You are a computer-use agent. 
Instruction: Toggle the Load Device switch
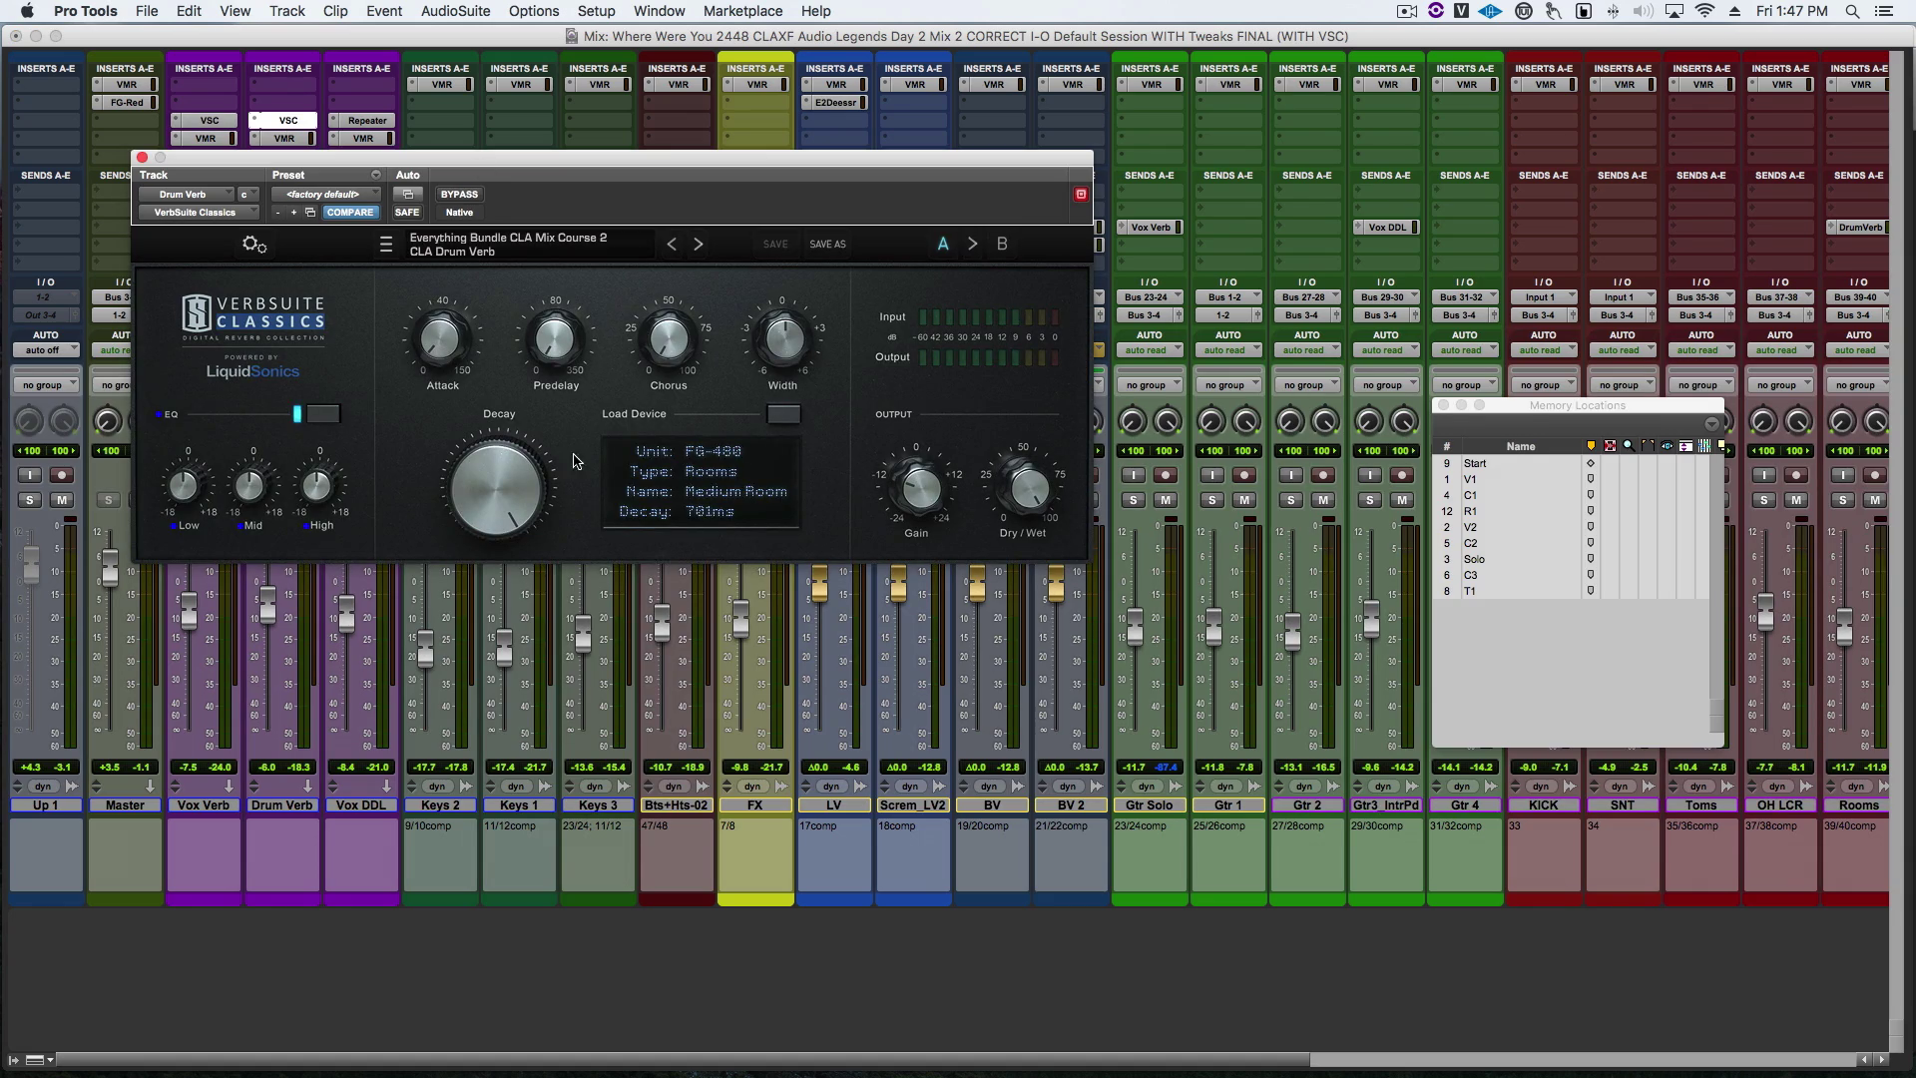click(783, 414)
